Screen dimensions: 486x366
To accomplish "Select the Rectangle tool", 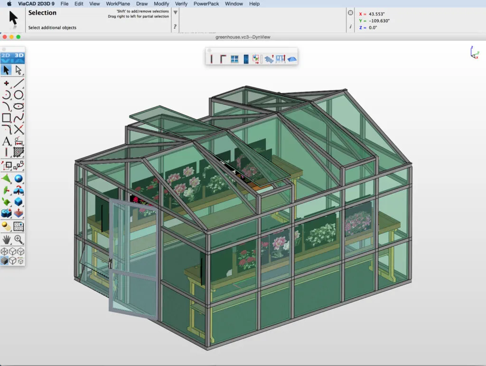I will [x=7, y=118].
